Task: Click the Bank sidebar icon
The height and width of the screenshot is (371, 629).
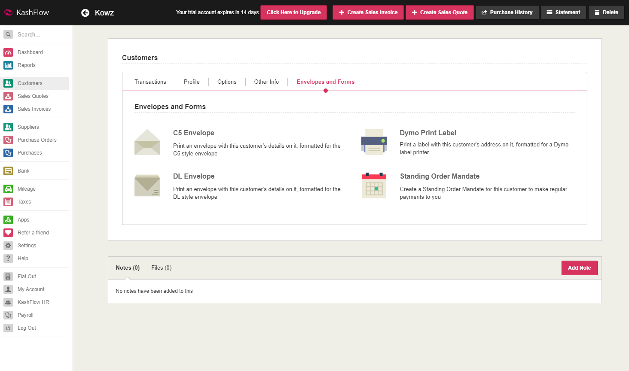Action: tap(8, 171)
